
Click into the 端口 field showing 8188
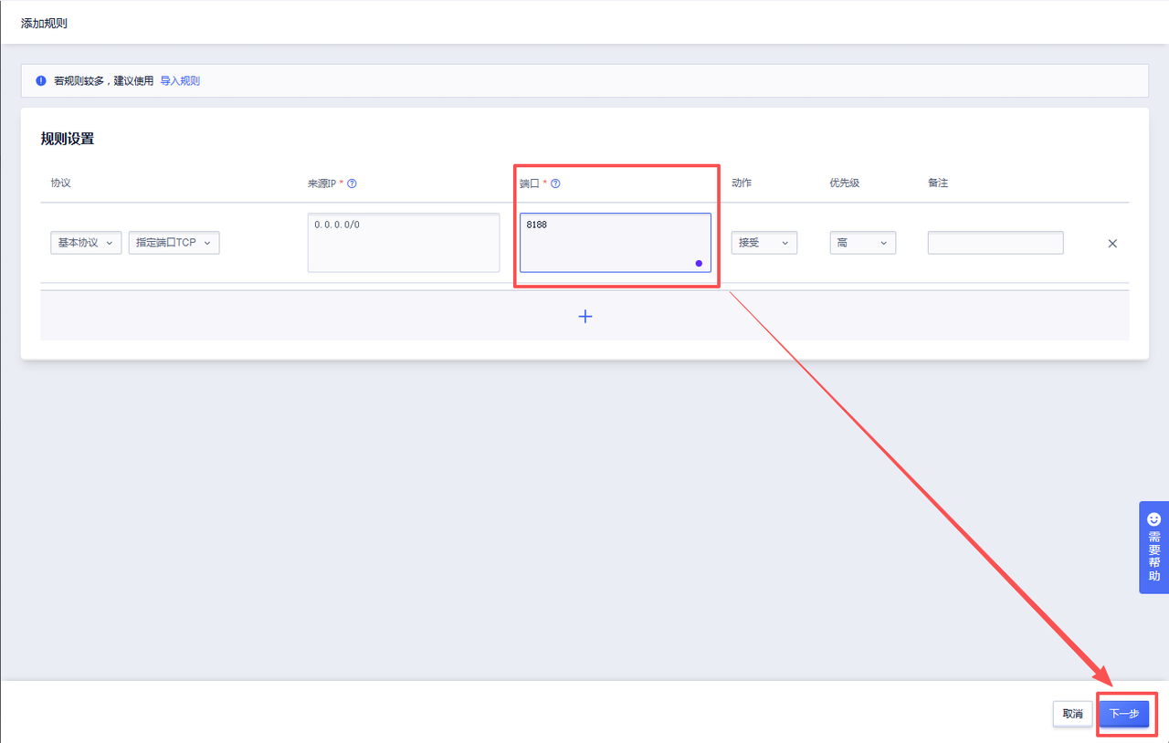pyautogui.click(x=615, y=241)
